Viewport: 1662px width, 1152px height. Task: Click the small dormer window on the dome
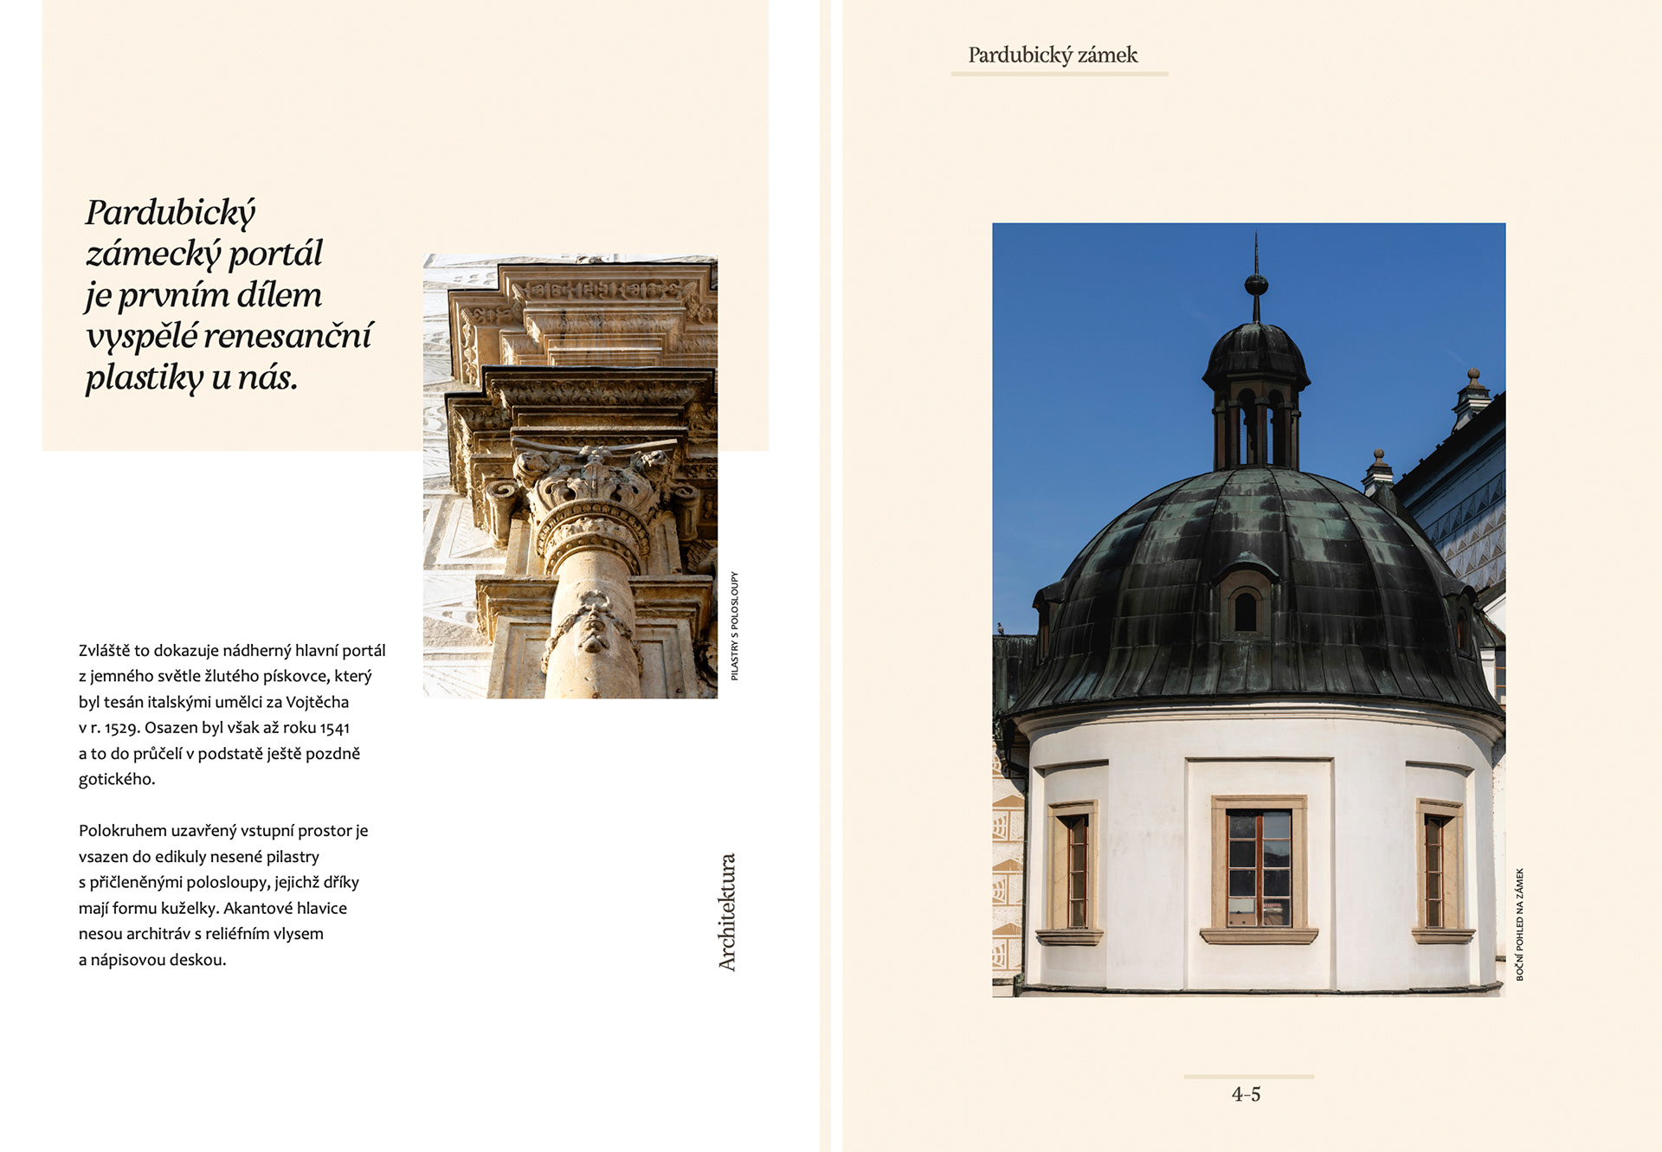[x=1246, y=608]
